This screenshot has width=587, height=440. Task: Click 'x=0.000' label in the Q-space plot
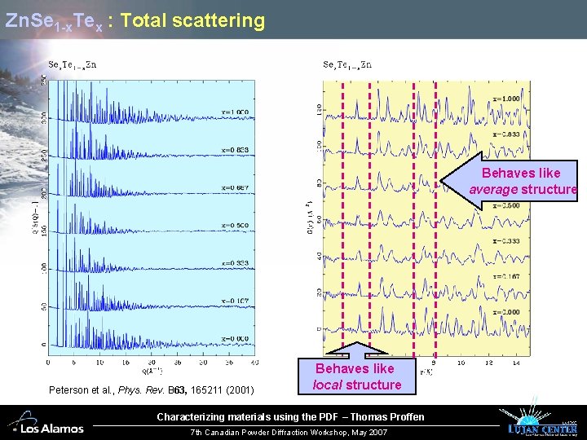235,339
